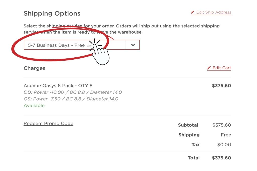Click the Subtotal label

pyautogui.click(x=188, y=125)
